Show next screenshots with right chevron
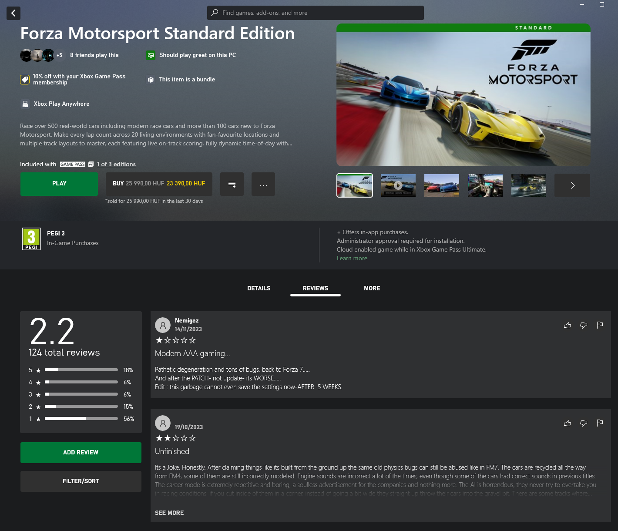This screenshot has height=531, width=618. (x=572, y=185)
